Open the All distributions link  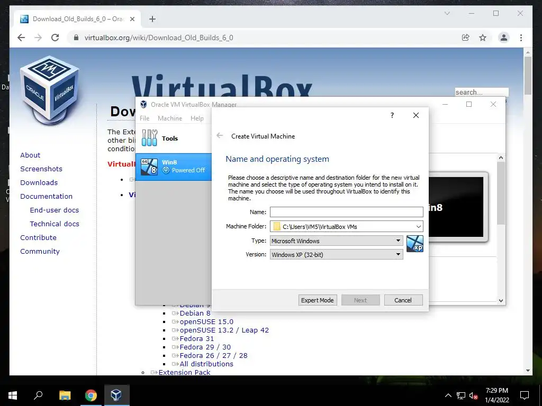[x=206, y=364]
